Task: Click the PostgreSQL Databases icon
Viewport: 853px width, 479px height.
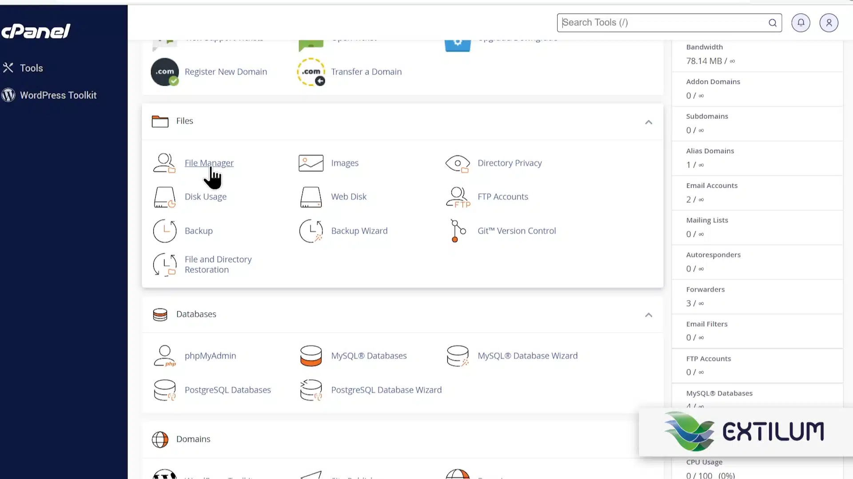Action: [x=164, y=390]
